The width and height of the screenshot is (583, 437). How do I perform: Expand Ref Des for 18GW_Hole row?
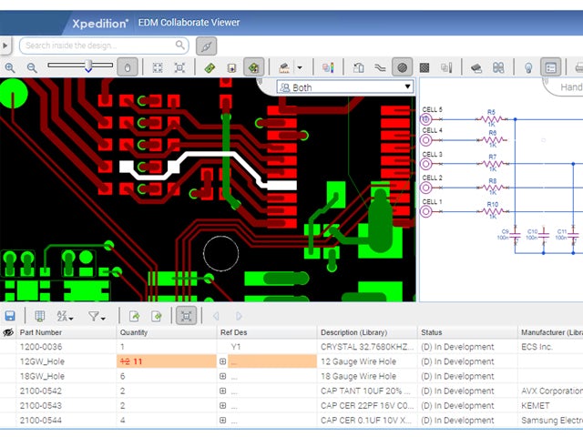click(222, 376)
